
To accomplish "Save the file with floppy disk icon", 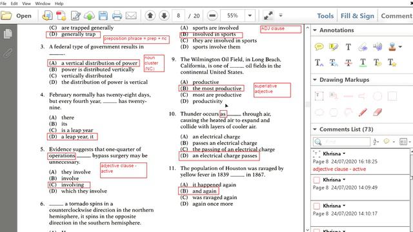I will click(x=103, y=15).
